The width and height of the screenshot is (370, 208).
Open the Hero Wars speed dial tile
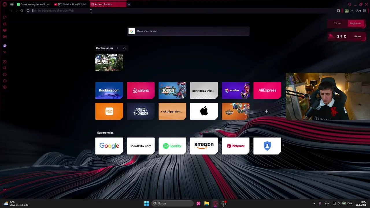coord(236,111)
